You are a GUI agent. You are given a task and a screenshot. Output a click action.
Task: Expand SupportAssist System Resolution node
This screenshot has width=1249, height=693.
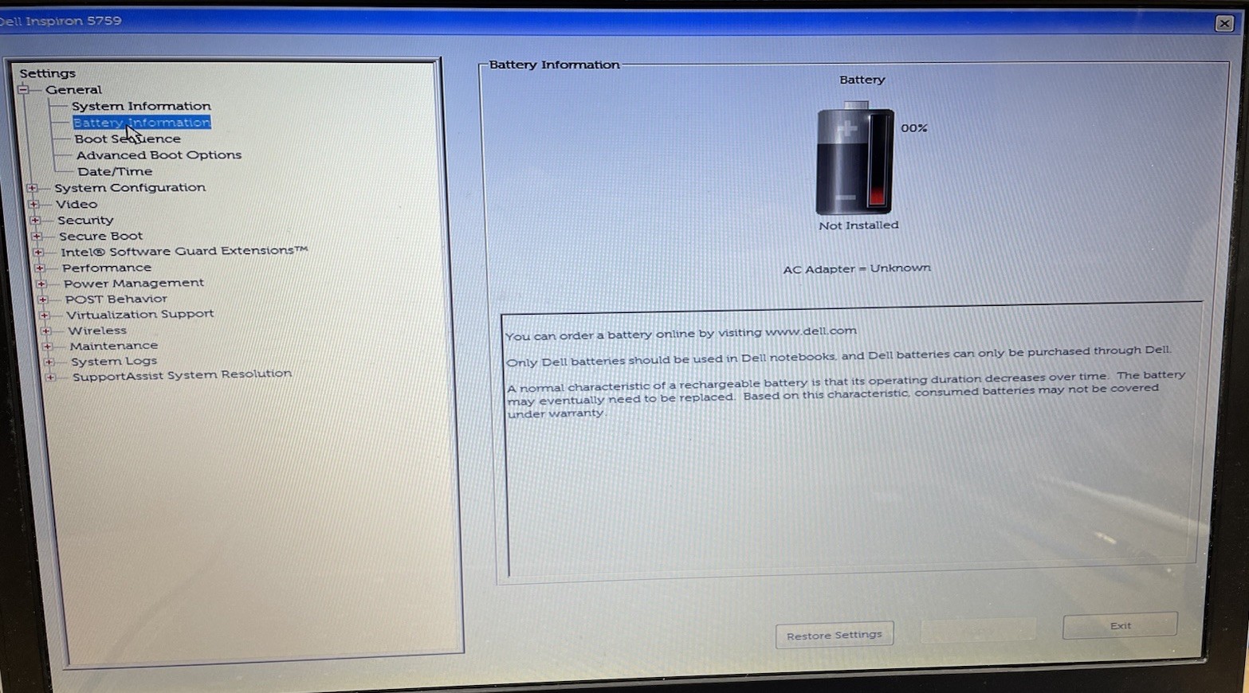(x=51, y=377)
